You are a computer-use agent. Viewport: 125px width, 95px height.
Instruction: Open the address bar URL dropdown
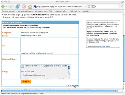(85, 6)
